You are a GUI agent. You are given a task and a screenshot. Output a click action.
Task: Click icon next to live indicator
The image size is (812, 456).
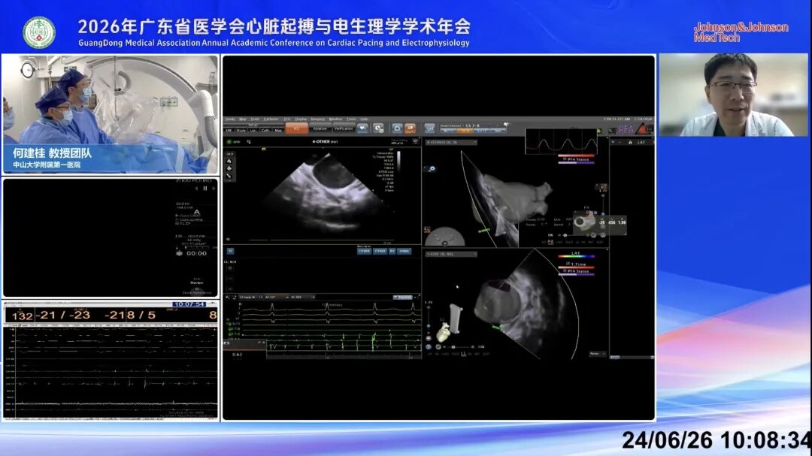[x=249, y=142]
